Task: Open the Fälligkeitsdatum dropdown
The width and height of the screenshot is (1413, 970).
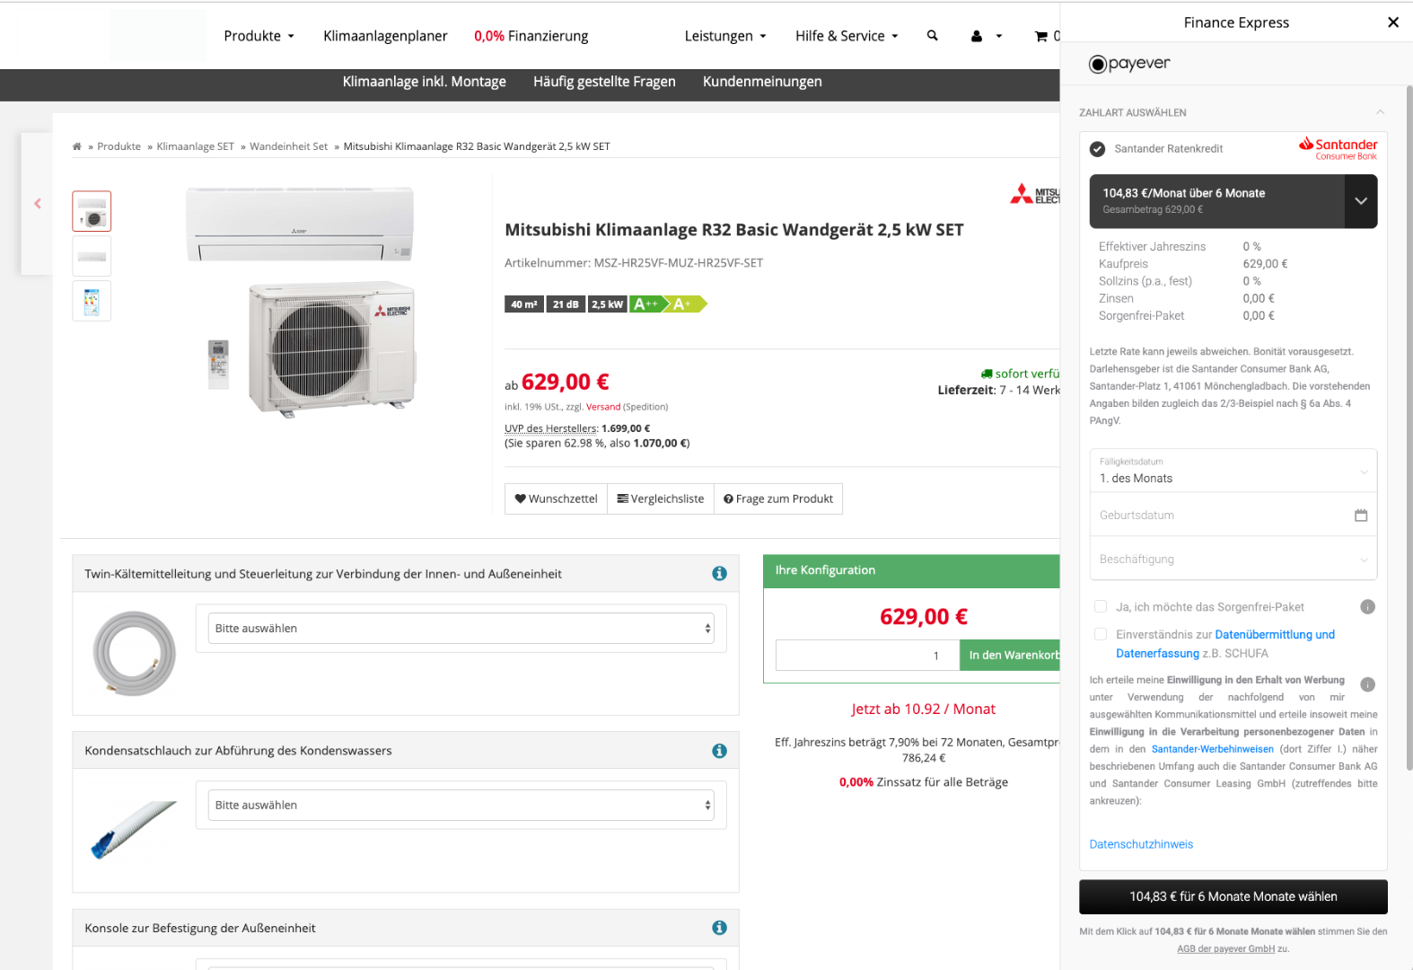Action: (1233, 471)
